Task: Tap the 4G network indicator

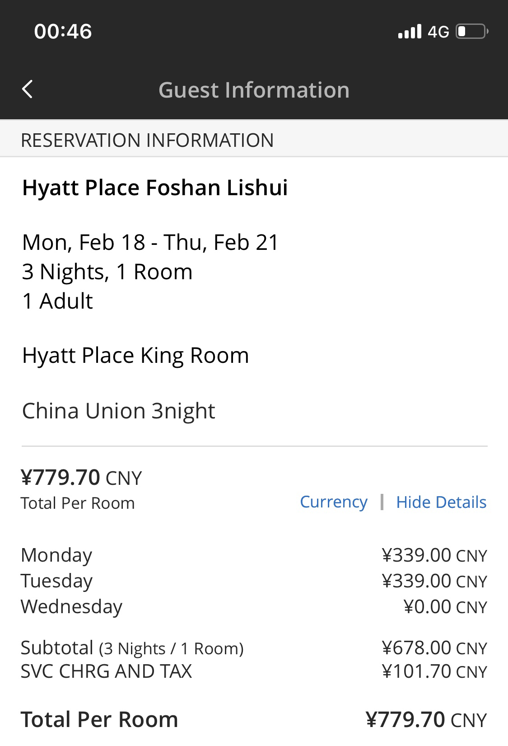Action: click(438, 32)
